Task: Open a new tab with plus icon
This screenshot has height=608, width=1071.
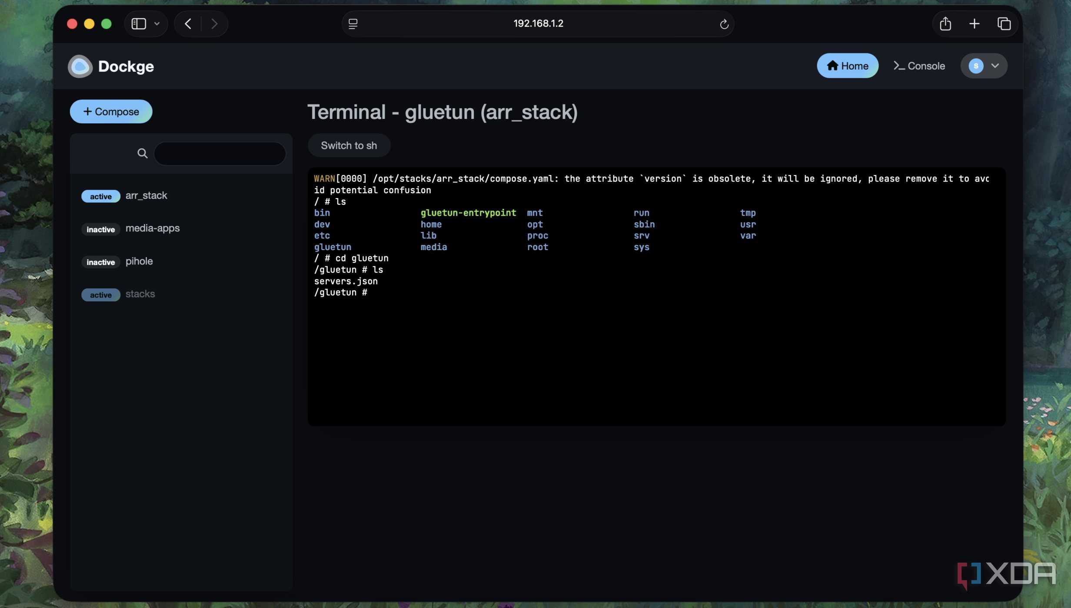Action: [975, 23]
